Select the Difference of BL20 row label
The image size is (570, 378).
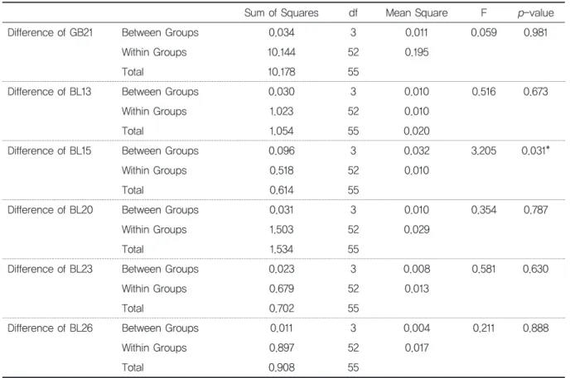click(x=51, y=210)
